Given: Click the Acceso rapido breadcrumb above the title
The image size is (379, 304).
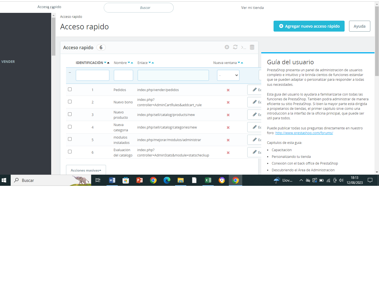Looking at the screenshot, I should 71,17.
